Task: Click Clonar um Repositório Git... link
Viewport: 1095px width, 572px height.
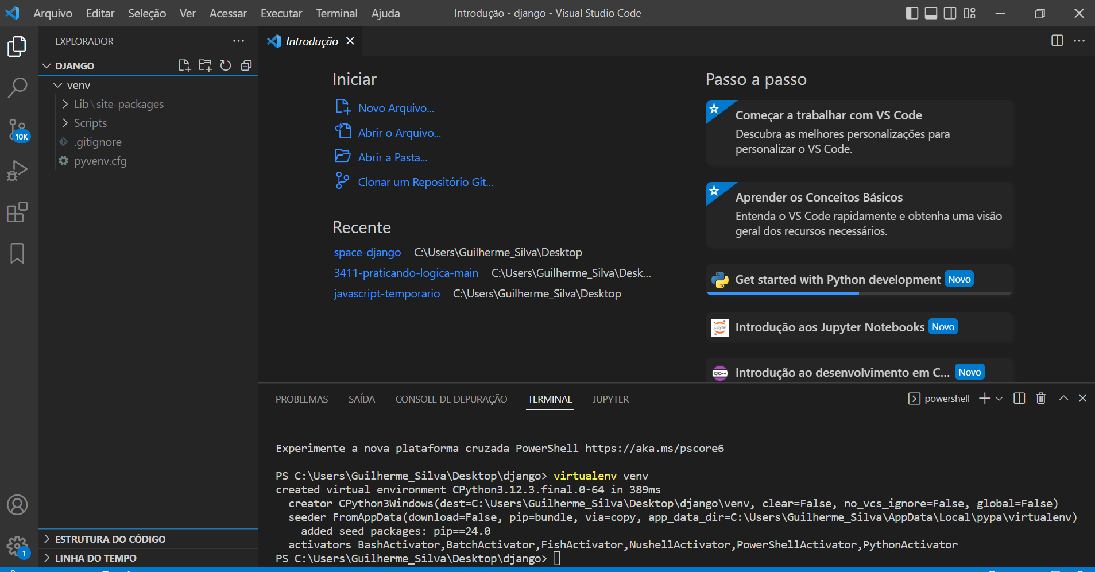Action: tap(425, 182)
